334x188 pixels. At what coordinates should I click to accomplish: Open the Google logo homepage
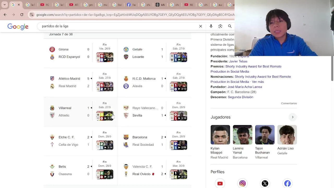click(x=18, y=26)
